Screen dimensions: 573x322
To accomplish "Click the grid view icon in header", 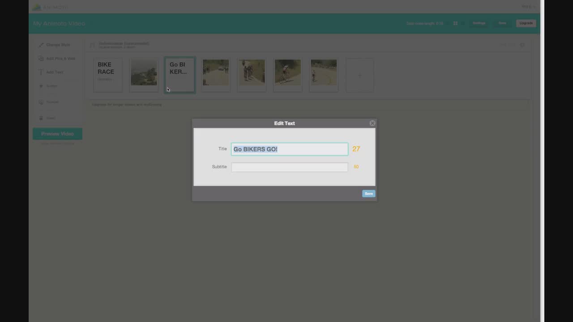I will (455, 23).
